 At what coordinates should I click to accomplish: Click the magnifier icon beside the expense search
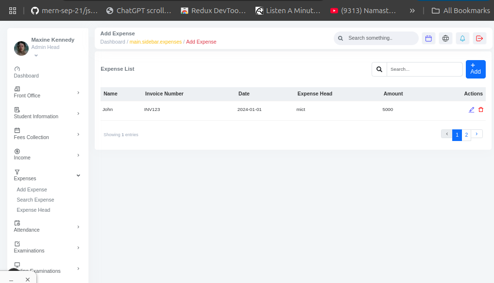(x=379, y=69)
